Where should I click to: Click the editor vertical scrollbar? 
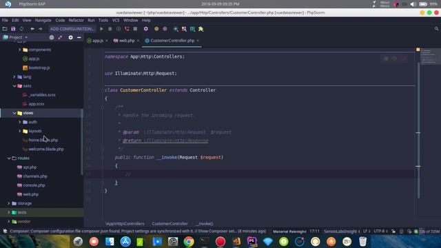tap(418, 130)
